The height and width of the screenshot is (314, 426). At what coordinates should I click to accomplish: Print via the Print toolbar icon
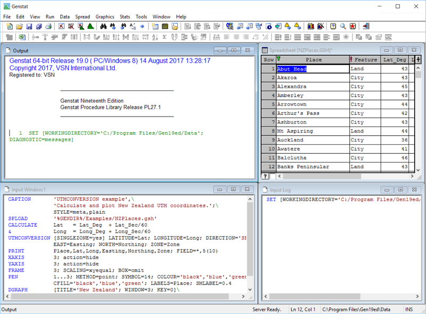click(49, 27)
